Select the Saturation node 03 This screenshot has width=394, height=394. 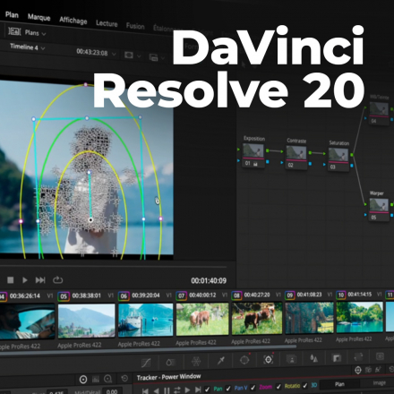point(338,159)
